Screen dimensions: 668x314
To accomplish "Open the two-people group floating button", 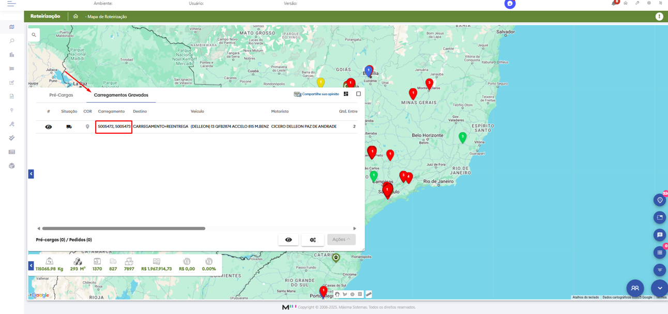I will coord(635,288).
